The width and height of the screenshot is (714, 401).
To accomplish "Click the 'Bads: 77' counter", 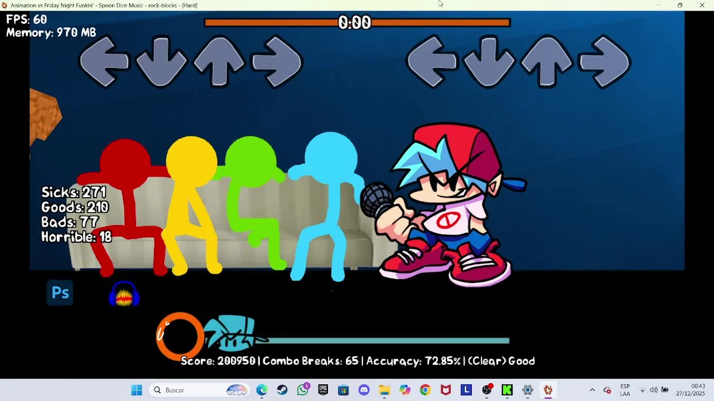I will [x=70, y=222].
